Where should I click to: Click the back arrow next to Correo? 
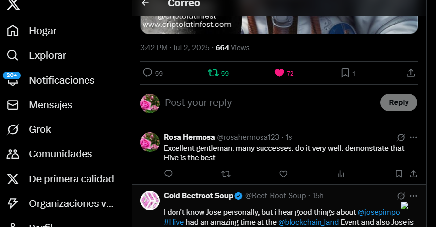coord(145,3)
